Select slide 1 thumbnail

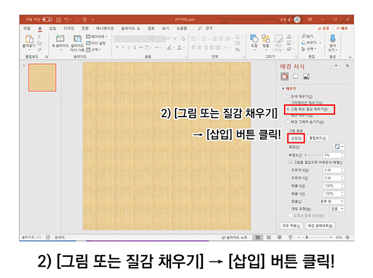tap(42, 78)
